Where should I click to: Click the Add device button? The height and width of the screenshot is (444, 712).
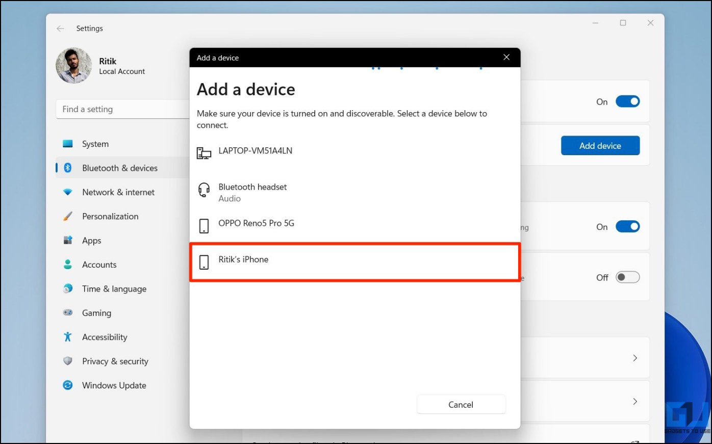[600, 146]
